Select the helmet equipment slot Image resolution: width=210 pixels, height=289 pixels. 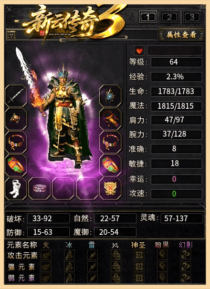coord(110,96)
